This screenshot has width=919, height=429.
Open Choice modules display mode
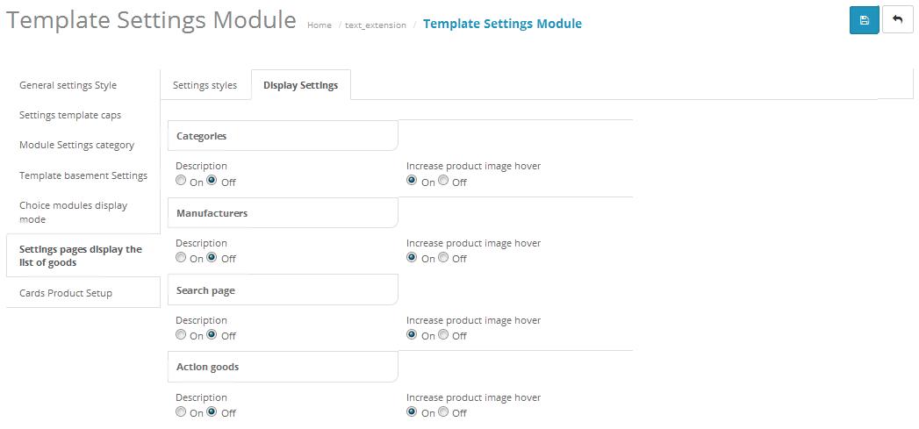73,212
